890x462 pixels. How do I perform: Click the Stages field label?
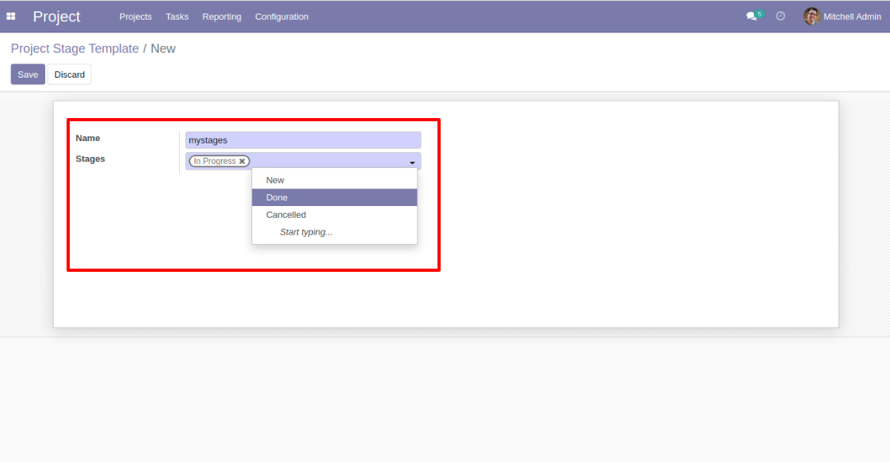[x=90, y=158]
